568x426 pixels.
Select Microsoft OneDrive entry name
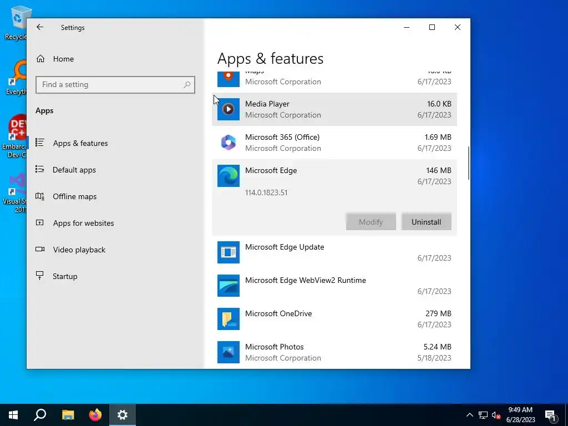click(278, 313)
